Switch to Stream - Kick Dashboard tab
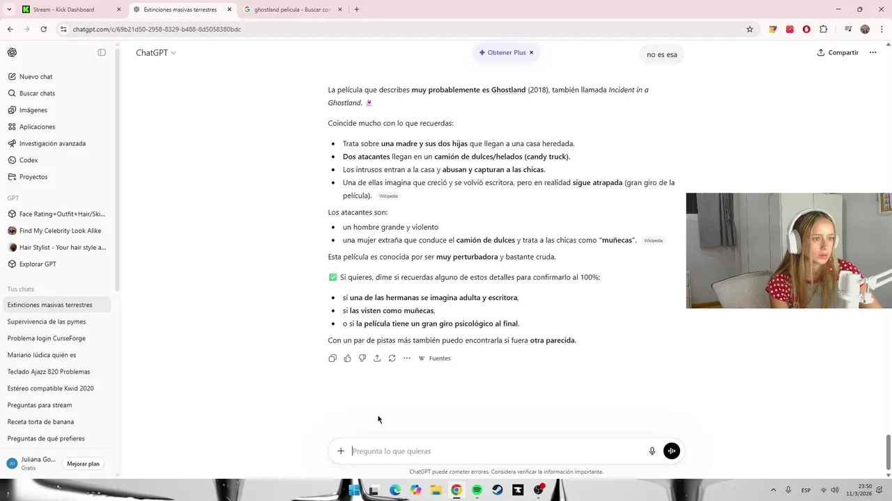The image size is (892, 501). pos(70,10)
